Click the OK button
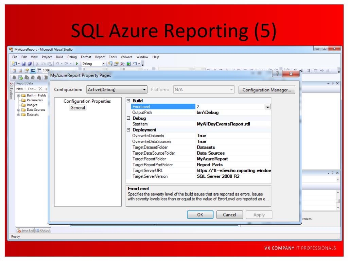 click(200, 215)
